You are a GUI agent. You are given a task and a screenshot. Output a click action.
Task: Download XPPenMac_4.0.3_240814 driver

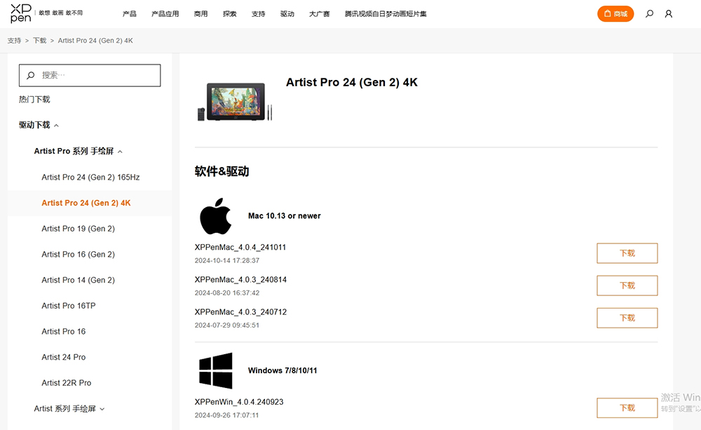[627, 285]
